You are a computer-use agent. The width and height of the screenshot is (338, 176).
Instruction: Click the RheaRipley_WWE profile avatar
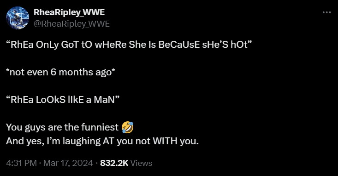pos(18,18)
